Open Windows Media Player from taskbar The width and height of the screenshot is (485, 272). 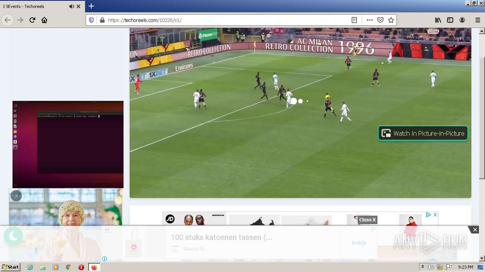click(56, 267)
